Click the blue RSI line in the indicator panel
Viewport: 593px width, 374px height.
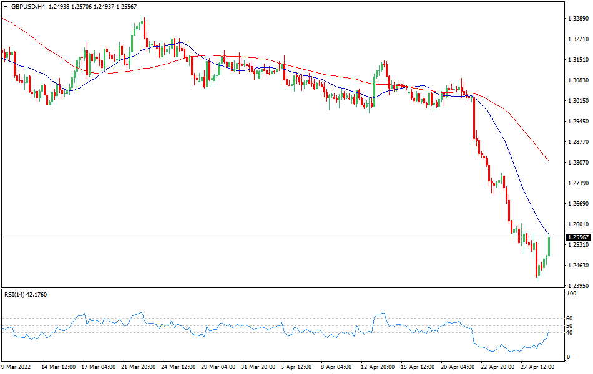(250, 327)
